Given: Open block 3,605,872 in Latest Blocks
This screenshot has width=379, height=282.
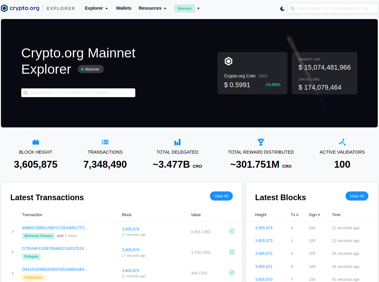Looking at the screenshot, I should 264,254.
